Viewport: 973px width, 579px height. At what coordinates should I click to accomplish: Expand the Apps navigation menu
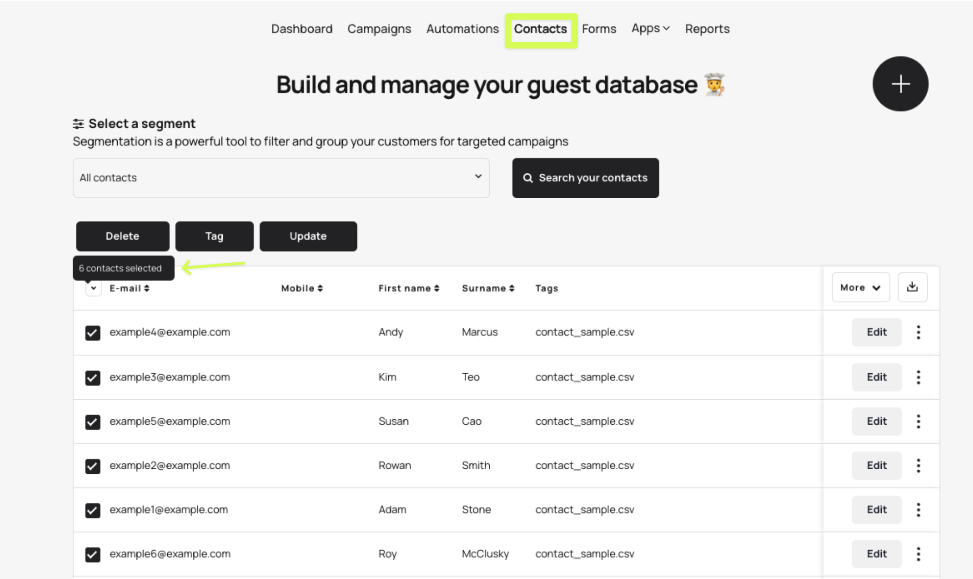(651, 28)
